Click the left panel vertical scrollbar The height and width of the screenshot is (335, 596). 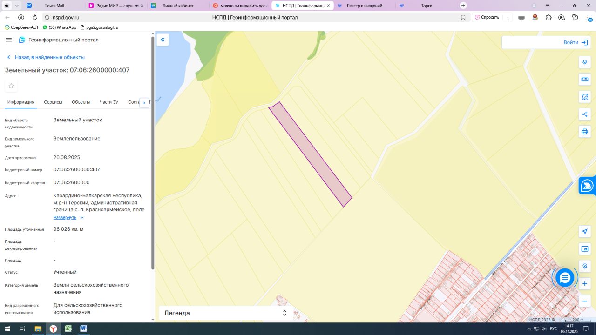[153, 153]
